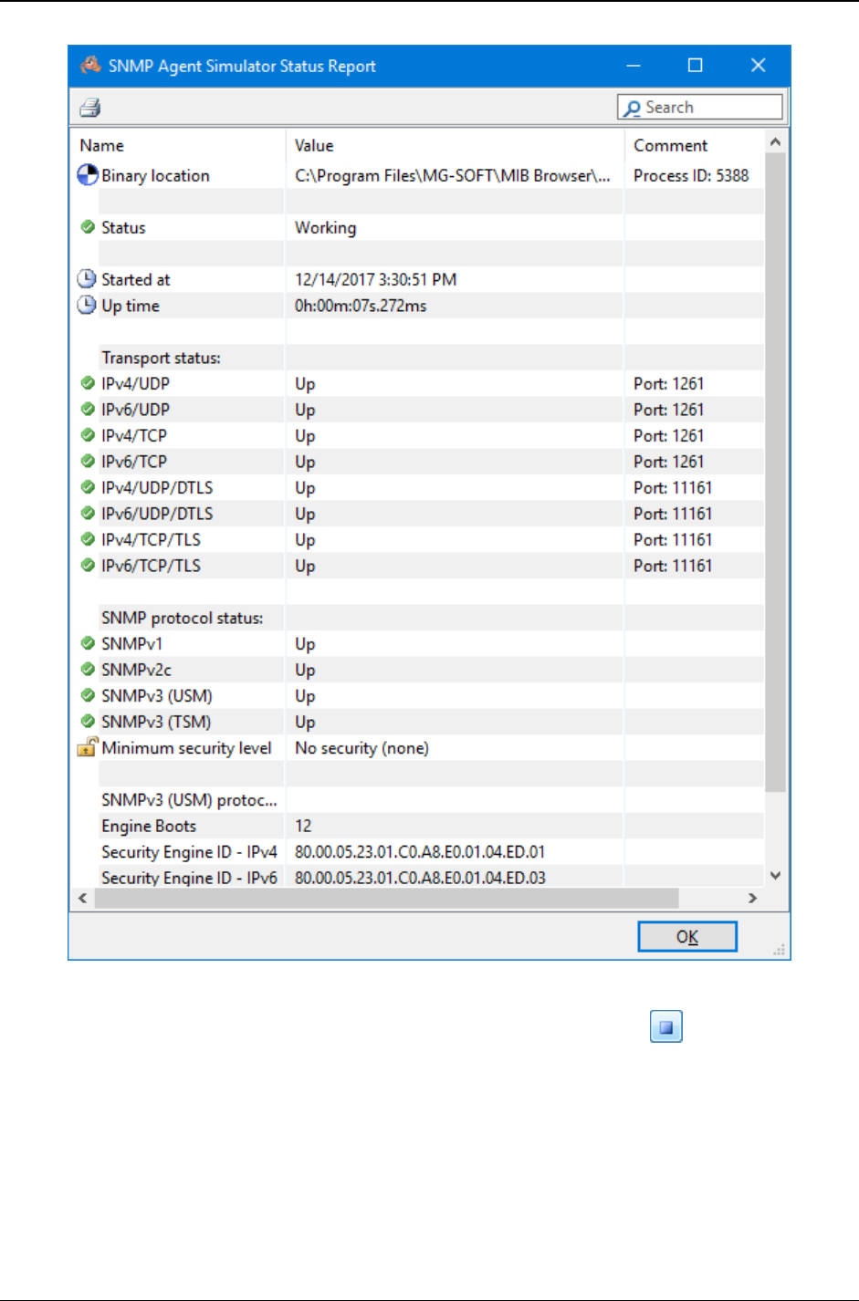Select the 'Working' status value
Screen dimensions: 859x1301
point(325,227)
